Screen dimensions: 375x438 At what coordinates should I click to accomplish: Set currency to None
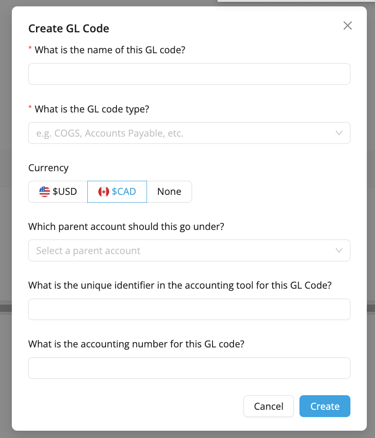[x=169, y=192]
